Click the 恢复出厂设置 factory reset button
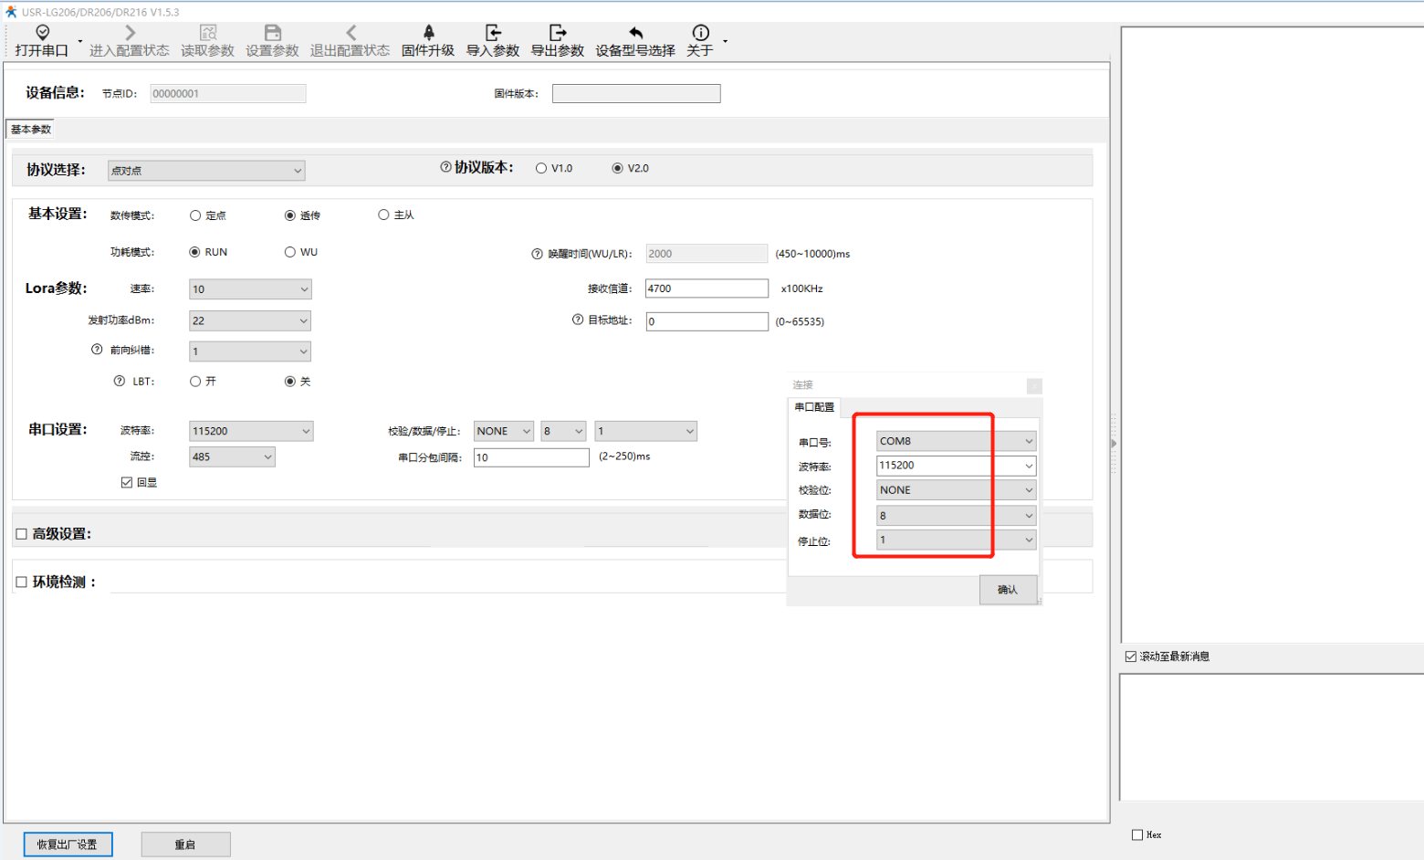This screenshot has width=1424, height=860. [x=68, y=844]
